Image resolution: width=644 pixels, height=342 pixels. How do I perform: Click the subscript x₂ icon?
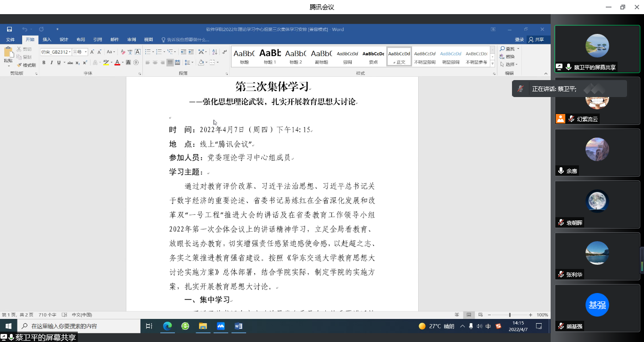click(x=77, y=63)
